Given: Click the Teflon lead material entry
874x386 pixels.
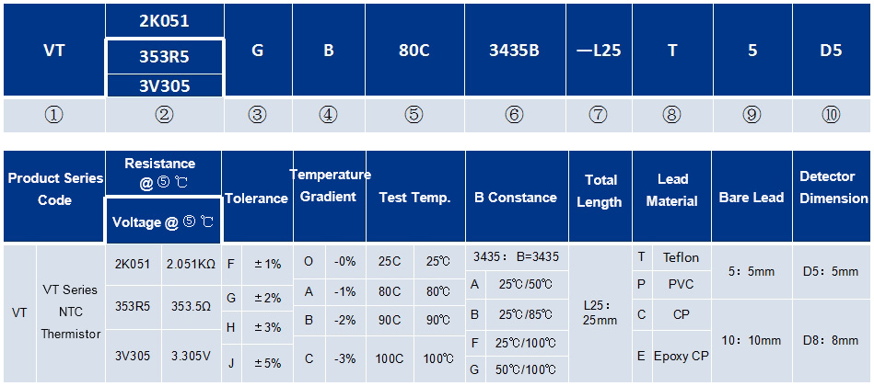Looking at the screenshot, I should 682,257.
